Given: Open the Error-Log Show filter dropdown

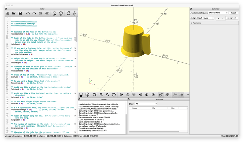Looking at the screenshot, I should (146, 104).
